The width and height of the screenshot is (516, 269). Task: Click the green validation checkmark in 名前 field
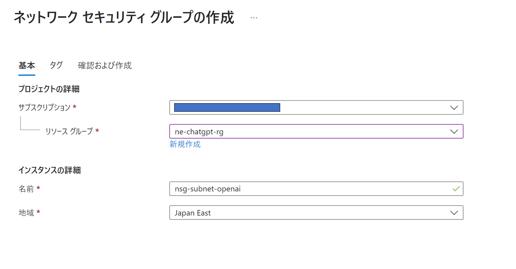(456, 189)
